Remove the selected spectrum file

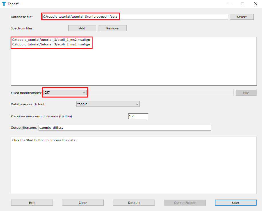pos(112,28)
